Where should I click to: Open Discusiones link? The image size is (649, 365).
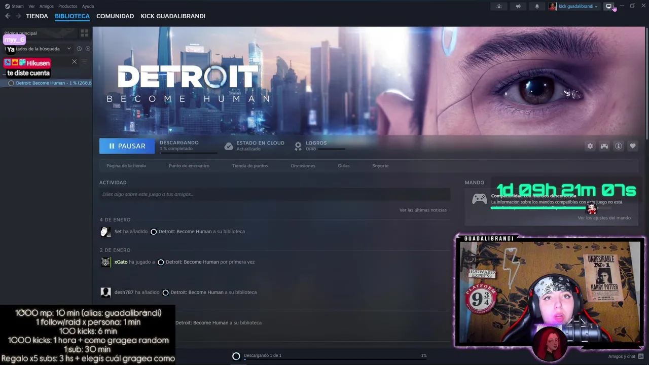point(303,166)
